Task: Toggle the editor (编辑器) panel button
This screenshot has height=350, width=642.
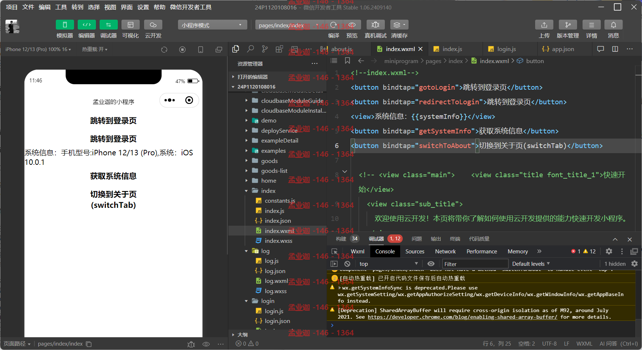Action: tap(87, 25)
